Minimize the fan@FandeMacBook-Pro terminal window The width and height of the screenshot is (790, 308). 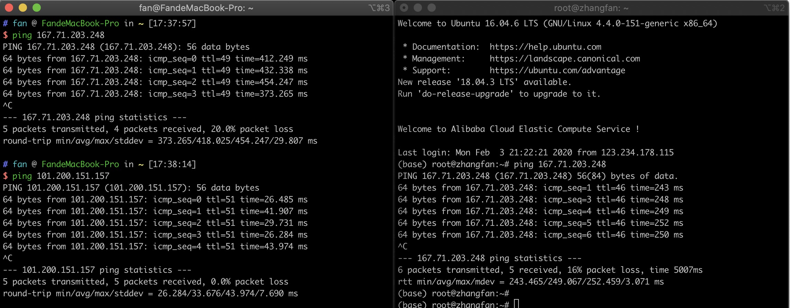[23, 8]
